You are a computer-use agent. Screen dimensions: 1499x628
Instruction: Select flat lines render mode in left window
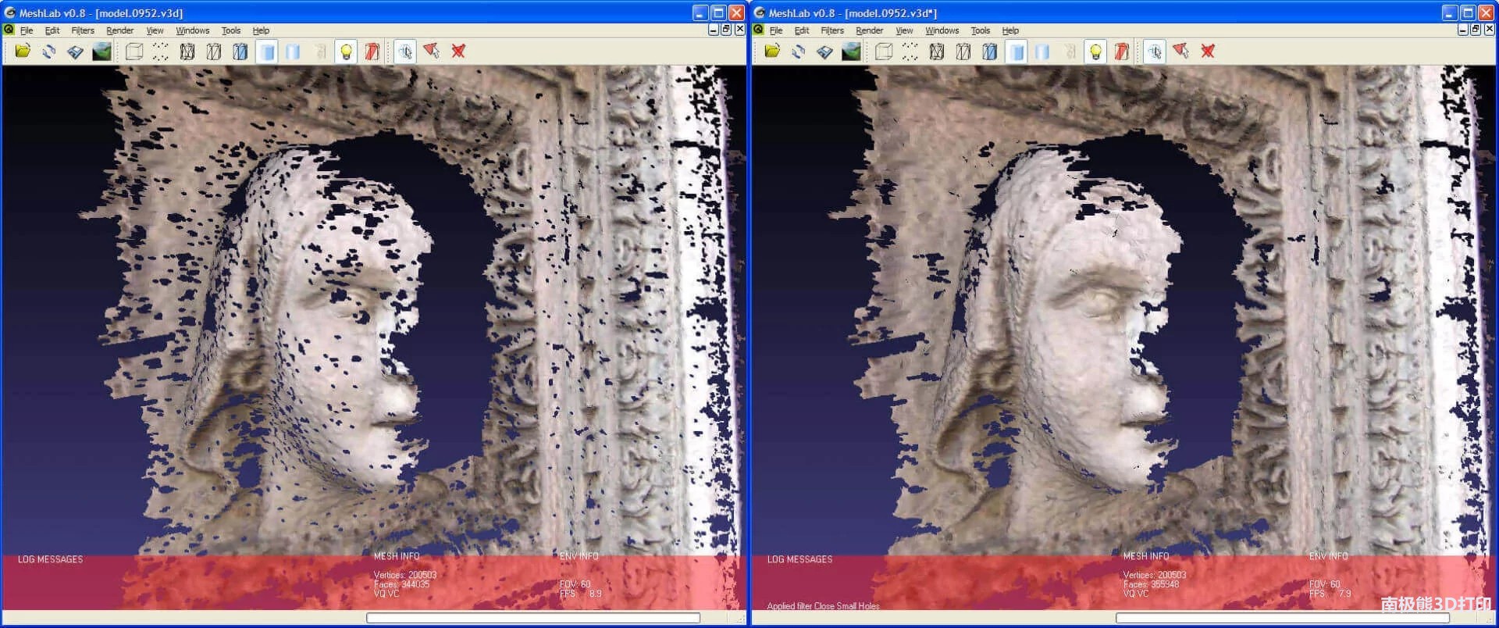point(240,52)
